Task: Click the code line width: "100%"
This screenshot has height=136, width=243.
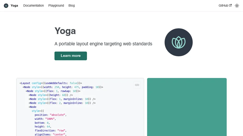Action: 45,119
